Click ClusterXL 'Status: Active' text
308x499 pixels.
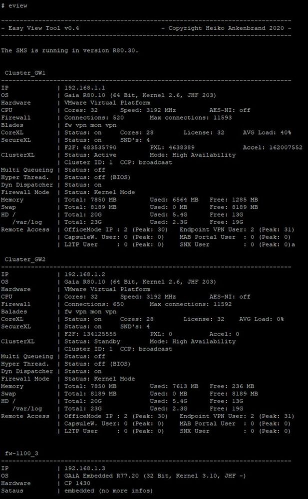90,155
